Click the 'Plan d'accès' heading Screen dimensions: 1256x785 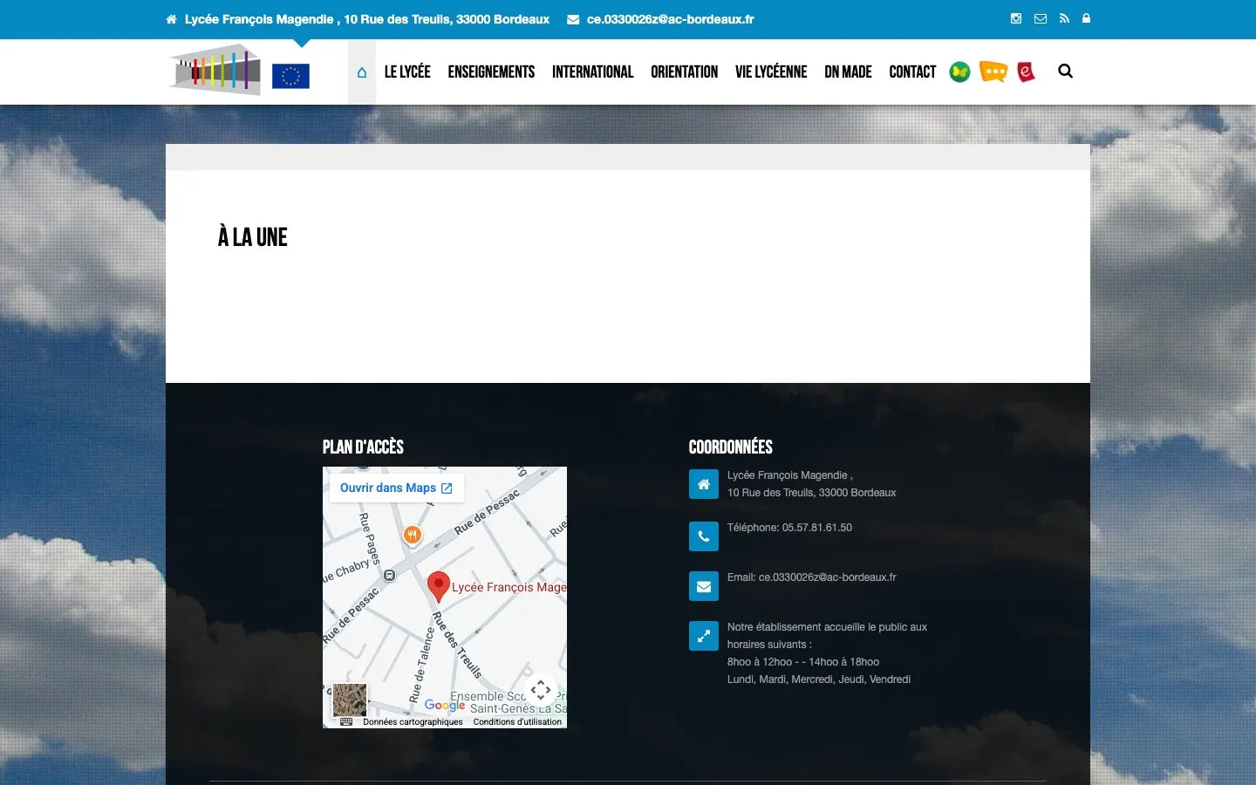(x=363, y=447)
